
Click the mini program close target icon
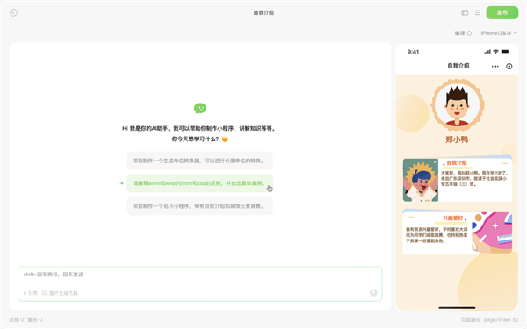(509, 67)
